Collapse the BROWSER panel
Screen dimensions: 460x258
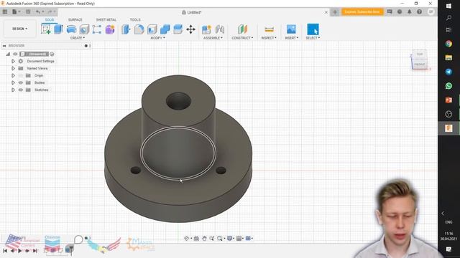[x=4, y=46]
